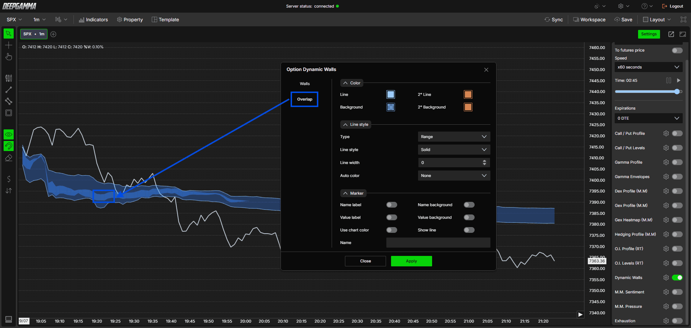Select the Overlap tab in dialog

coord(305,99)
